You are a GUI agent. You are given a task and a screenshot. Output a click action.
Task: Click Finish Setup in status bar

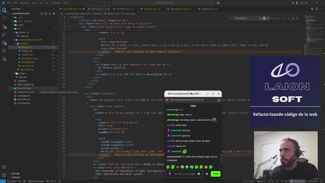297,181
